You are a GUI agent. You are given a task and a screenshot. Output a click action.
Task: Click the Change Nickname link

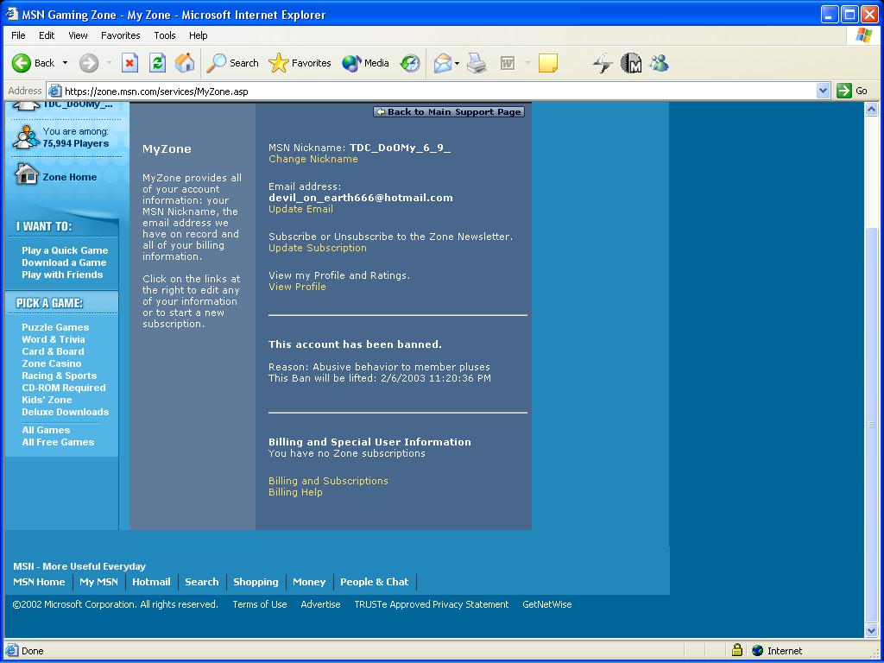(313, 159)
